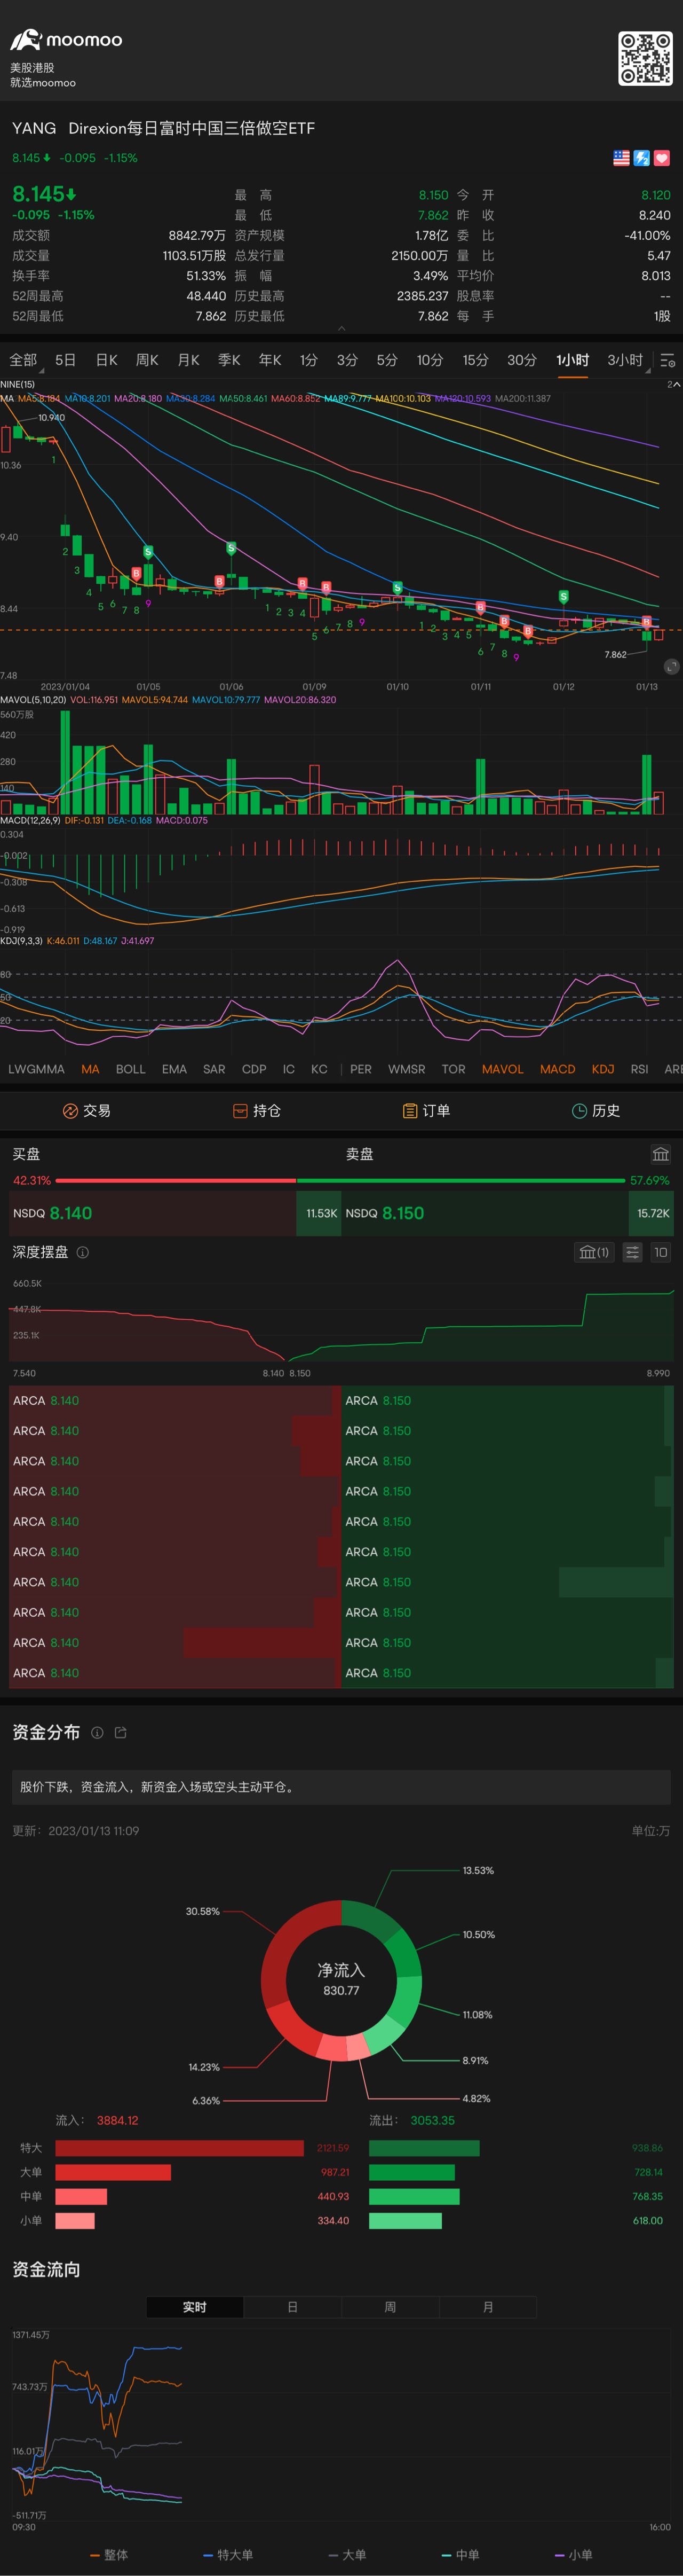Switch to the 30分 interval
683x2576 pixels.
pos(521,360)
